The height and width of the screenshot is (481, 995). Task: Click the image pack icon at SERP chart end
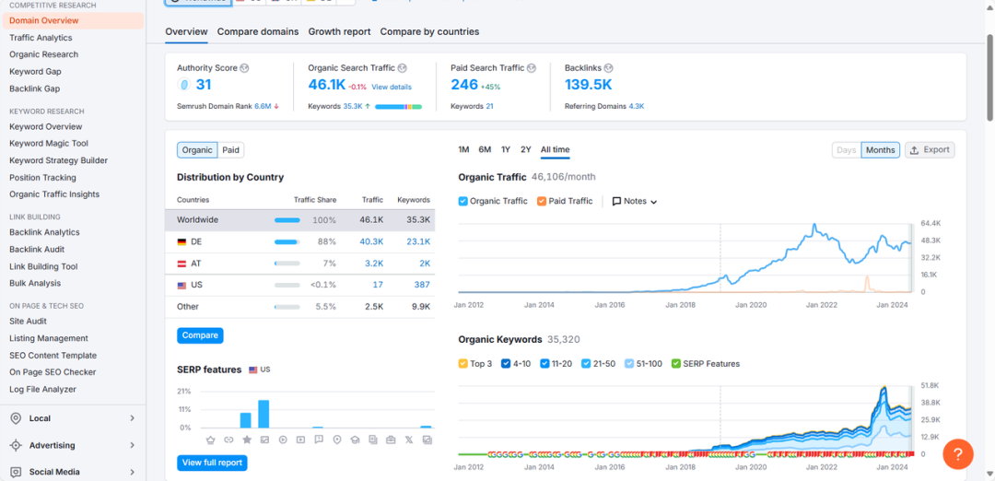coord(427,440)
